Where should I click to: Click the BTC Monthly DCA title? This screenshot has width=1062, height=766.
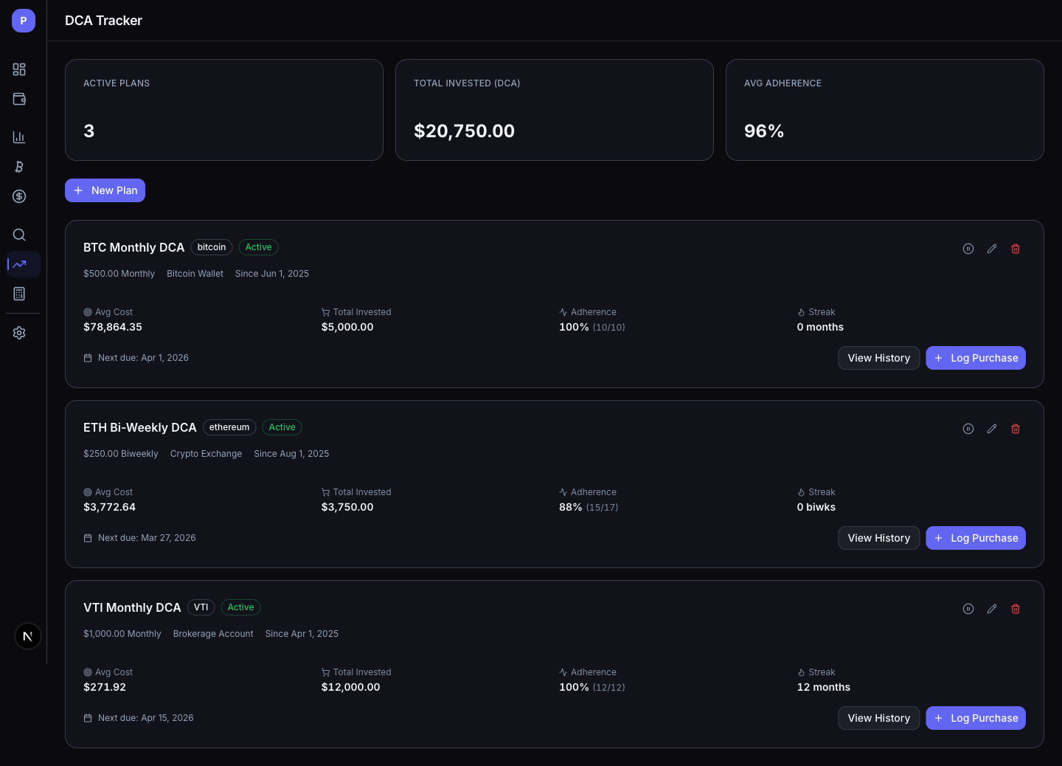[x=133, y=247]
